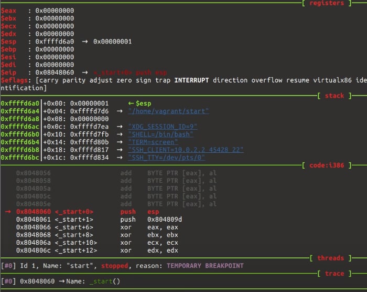Click the threads section header label
The width and height of the screenshot is (367, 292).
pyautogui.click(x=330, y=258)
